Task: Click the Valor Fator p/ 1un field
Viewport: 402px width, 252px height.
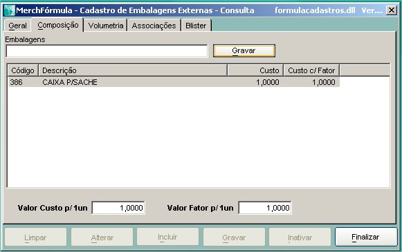Action: (x=265, y=208)
